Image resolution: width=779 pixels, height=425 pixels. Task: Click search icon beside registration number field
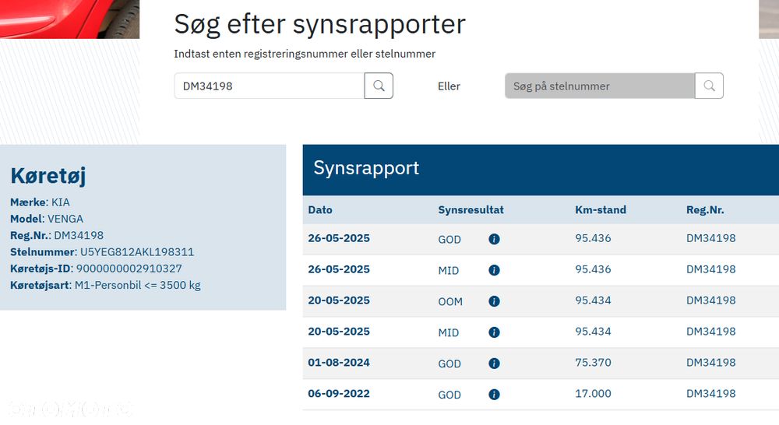point(379,86)
